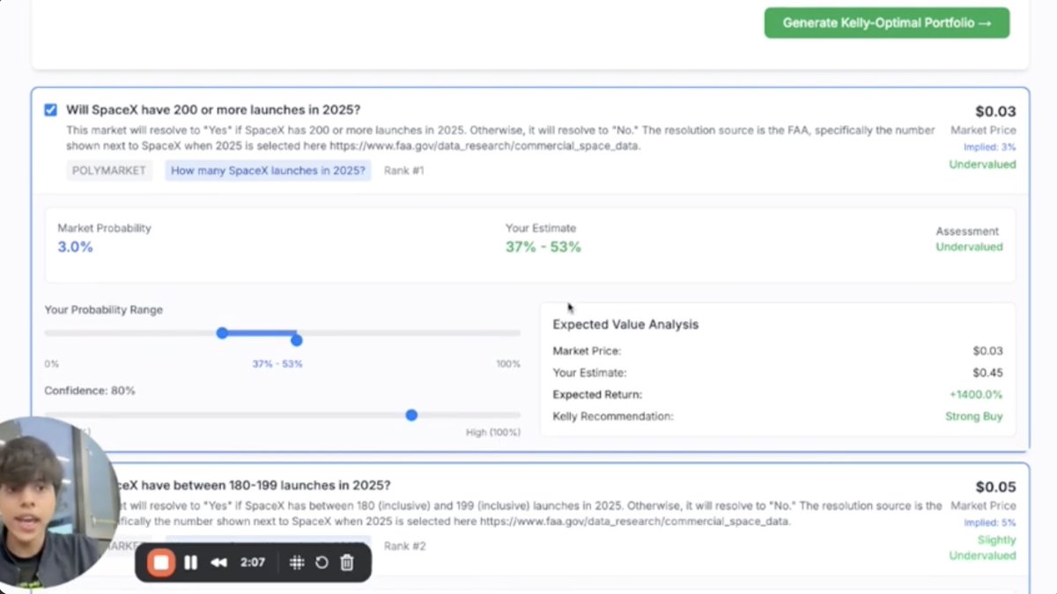Click Expected Return value +1400.0%
1057x594 pixels.
975,394
